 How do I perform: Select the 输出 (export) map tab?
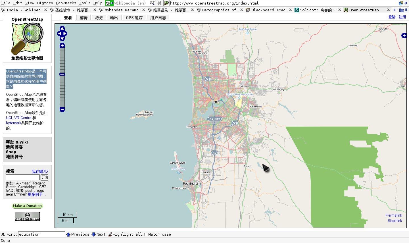click(114, 18)
